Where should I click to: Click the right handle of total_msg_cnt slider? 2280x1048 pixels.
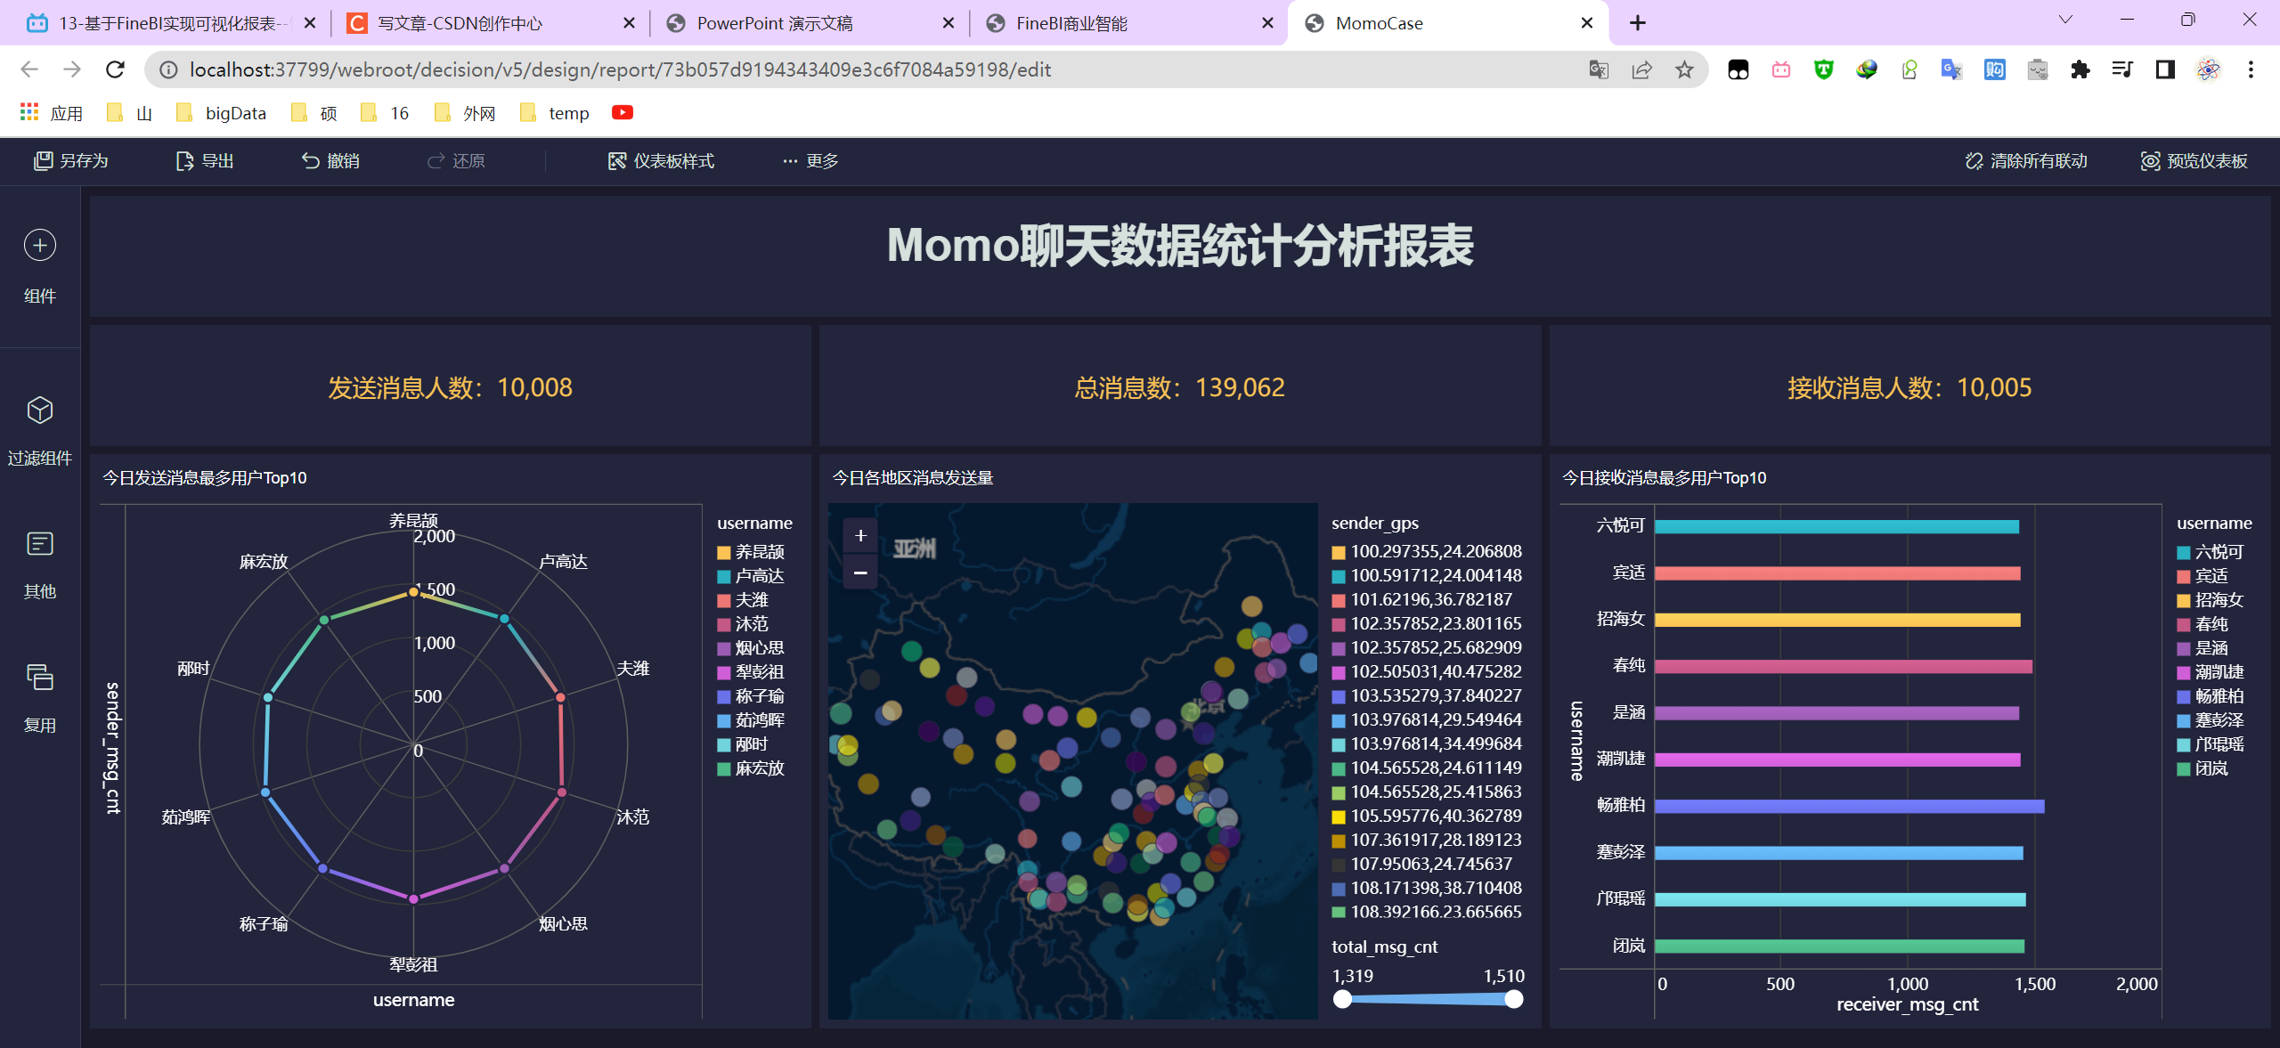tap(1513, 999)
